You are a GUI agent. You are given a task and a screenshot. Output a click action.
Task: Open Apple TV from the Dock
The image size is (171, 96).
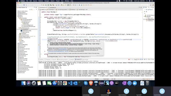[x=117, y=83]
